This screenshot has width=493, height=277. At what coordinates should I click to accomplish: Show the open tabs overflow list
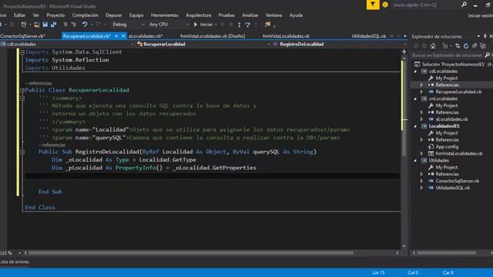[405, 36]
